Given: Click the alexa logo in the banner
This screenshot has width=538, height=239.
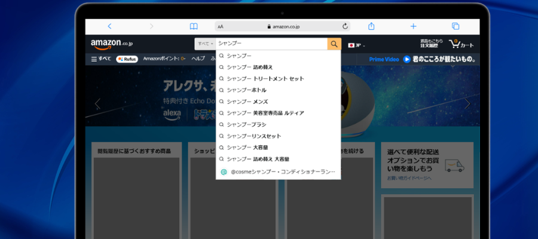Looking at the screenshot, I should [172, 115].
